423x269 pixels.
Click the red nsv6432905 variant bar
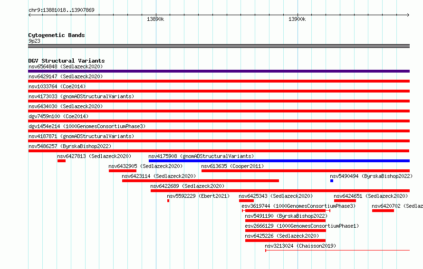point(123,171)
